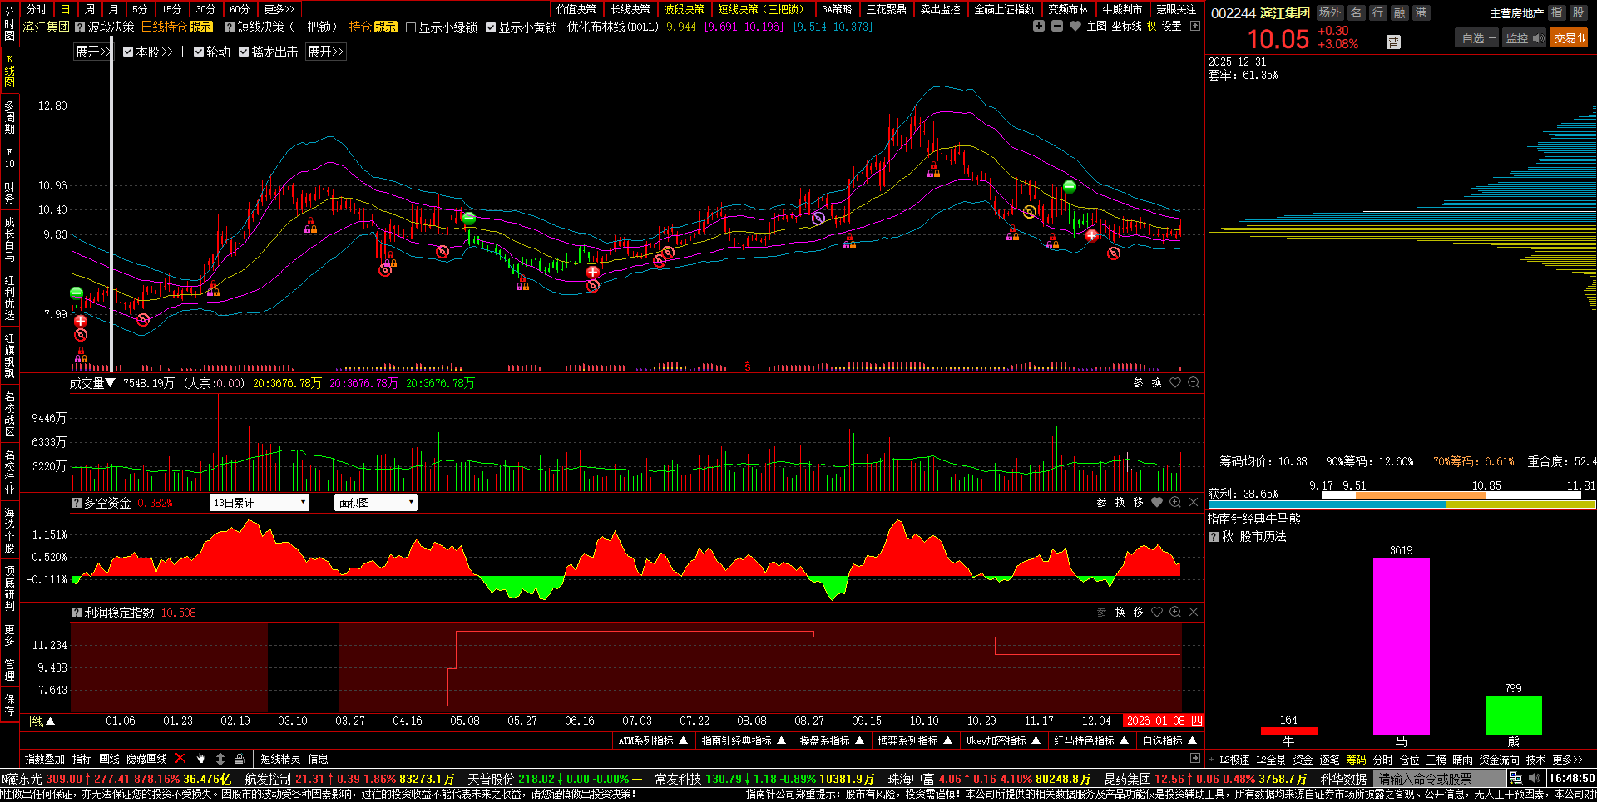Click the up-down arrows icon in the drawing toolbar
Screen dimensions: 1597x802
[x=220, y=758]
